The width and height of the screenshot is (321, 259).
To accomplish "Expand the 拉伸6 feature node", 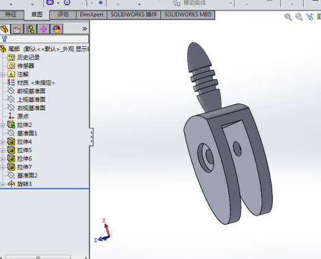I will tap(2, 159).
